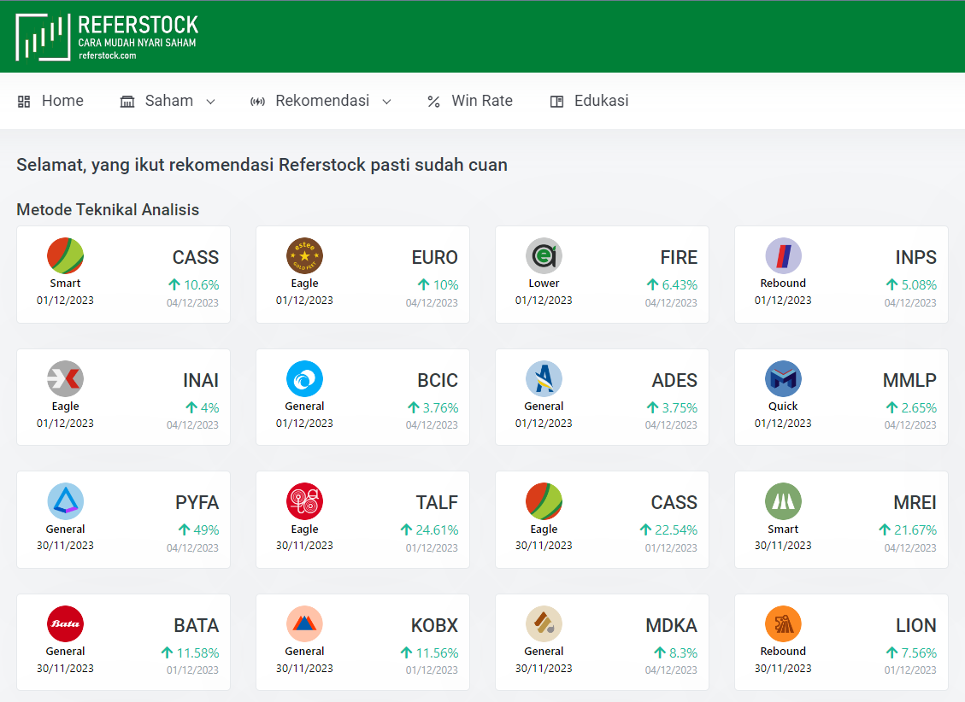Open the KOBX stock ticker link

434,626
